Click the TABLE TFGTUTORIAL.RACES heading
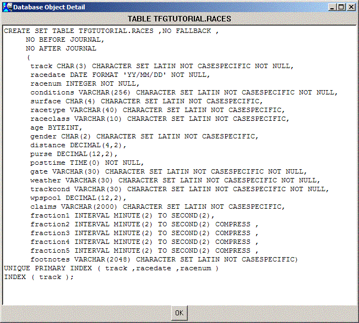Screen dimensions: 359x323 (179, 19)
